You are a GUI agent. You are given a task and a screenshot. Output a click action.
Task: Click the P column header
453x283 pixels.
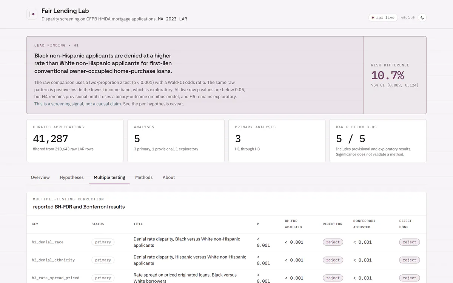point(258,224)
